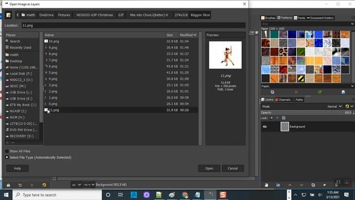Select the 6.png file row

point(121,67)
